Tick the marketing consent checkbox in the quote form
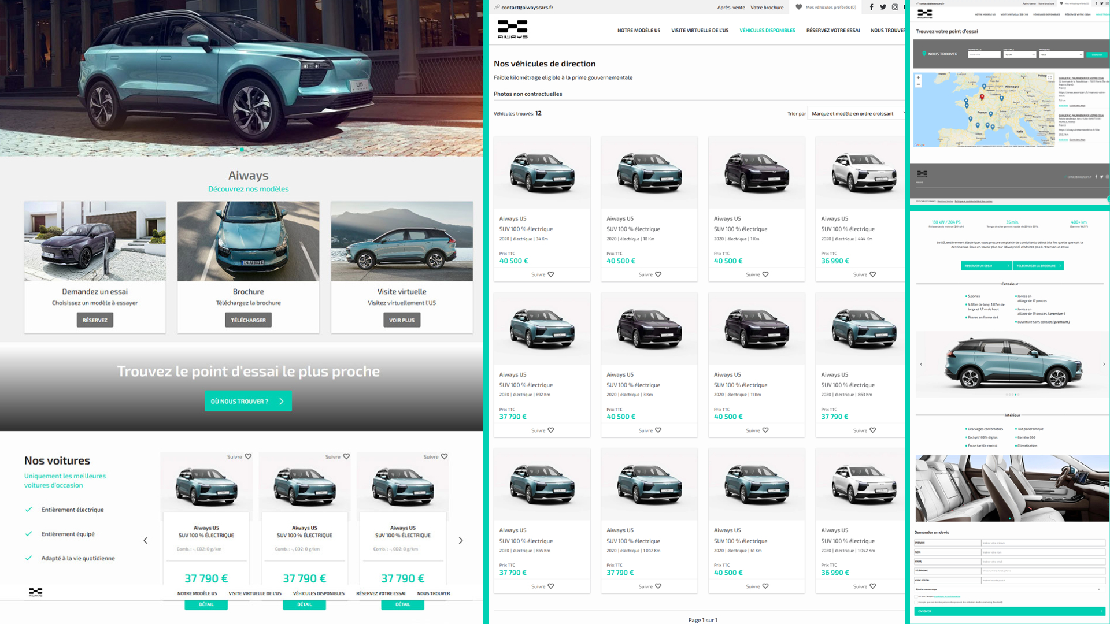 916,603
